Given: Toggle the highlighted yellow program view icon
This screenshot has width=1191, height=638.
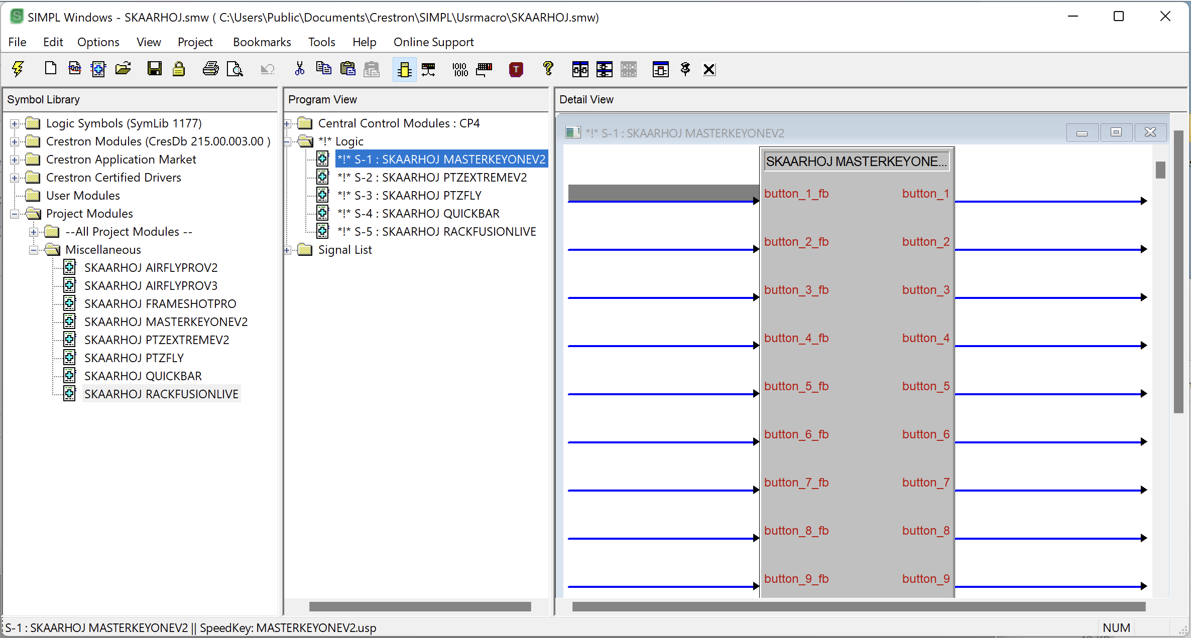Looking at the screenshot, I should click(404, 69).
